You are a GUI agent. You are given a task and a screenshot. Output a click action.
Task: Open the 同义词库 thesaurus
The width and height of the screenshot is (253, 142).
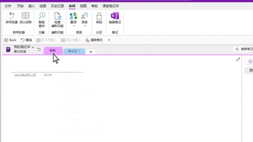pos(25,18)
